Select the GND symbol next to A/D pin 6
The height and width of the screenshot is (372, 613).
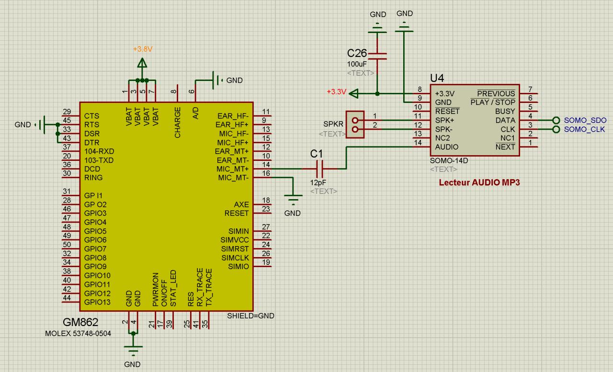216,80
